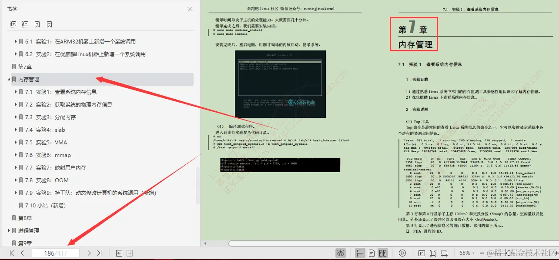Go to the next page
Image resolution: width=559 pixels, height=260 pixels.
click(88, 253)
